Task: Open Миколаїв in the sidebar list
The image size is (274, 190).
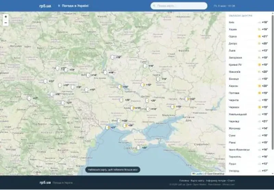Action: tap(248, 72)
